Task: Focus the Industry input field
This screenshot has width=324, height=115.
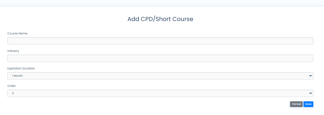Action: (160, 58)
